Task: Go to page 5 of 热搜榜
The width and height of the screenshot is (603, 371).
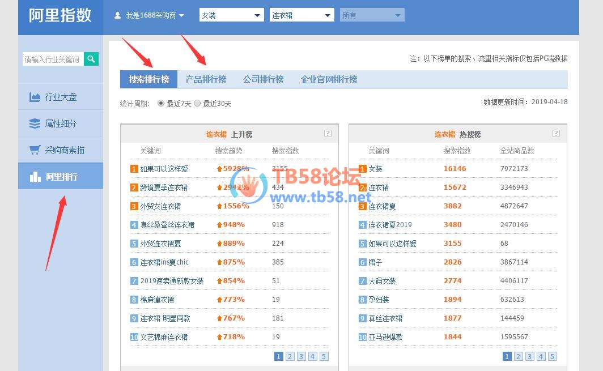Action: (552, 356)
